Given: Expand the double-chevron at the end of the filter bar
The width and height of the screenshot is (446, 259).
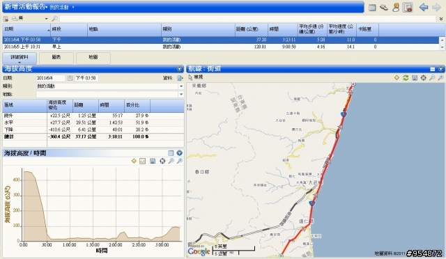Looking at the screenshot, I should tap(441, 19).
